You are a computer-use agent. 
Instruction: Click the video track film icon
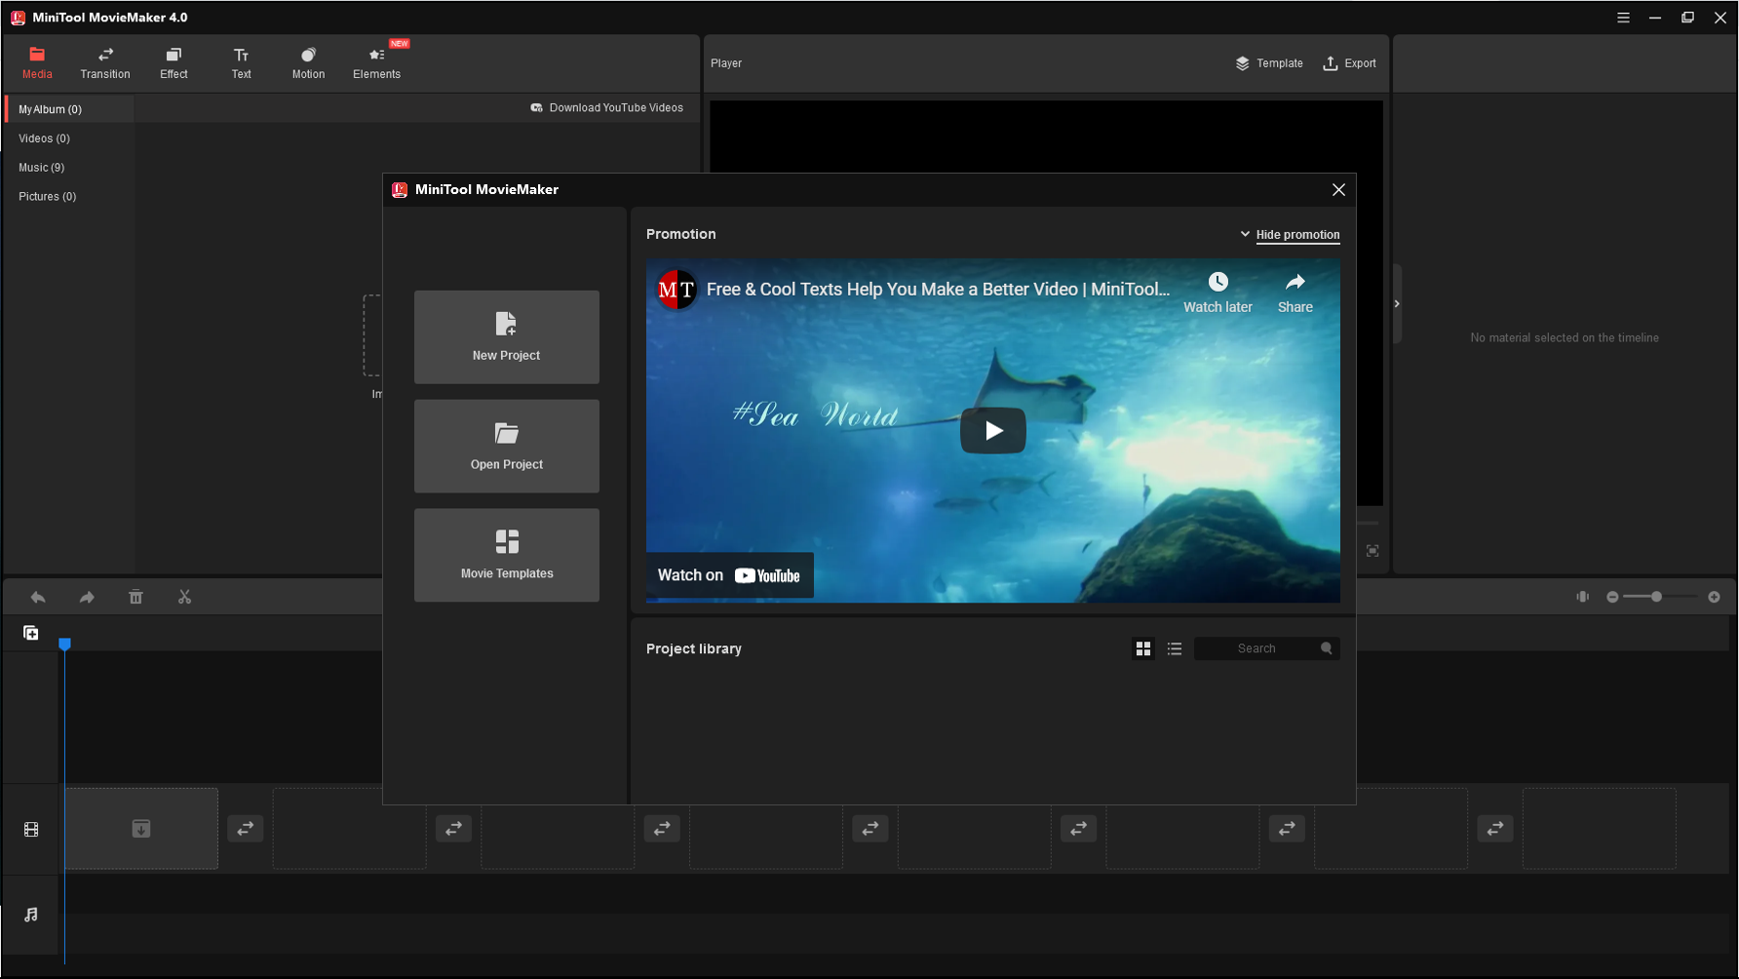[x=31, y=830]
